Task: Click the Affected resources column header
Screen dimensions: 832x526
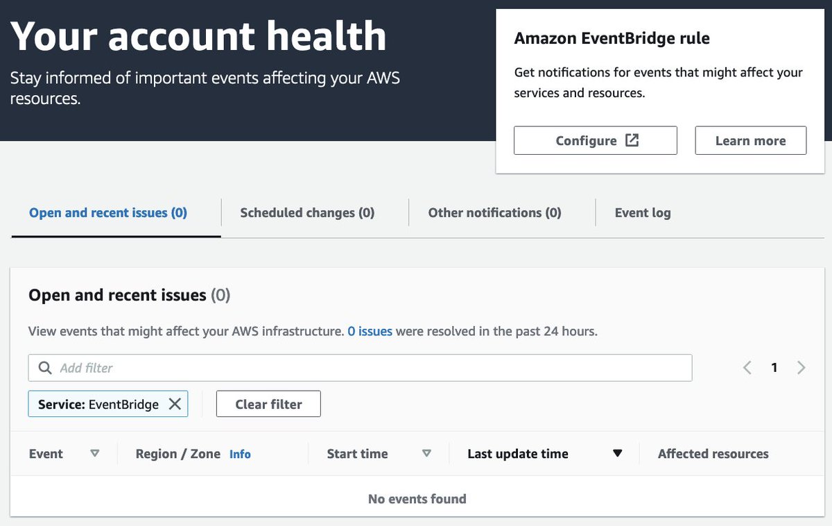Action: (x=713, y=454)
